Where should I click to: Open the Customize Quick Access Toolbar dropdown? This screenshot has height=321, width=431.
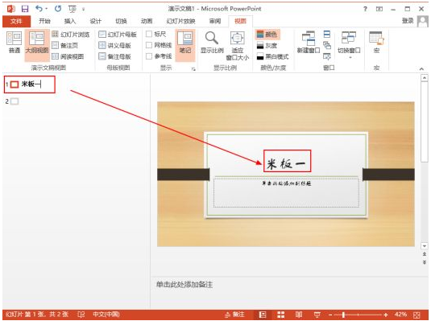[83, 9]
